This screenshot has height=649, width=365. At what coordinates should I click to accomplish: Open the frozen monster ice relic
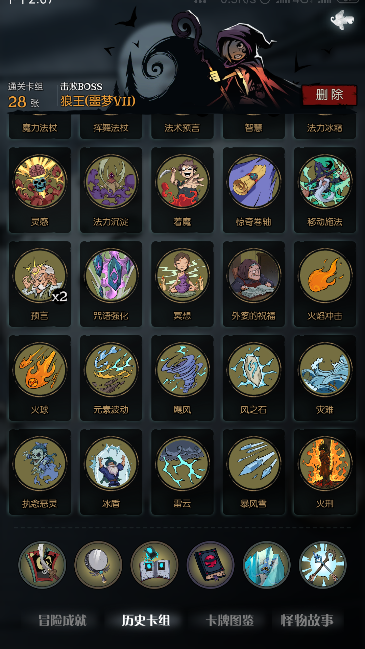click(267, 565)
